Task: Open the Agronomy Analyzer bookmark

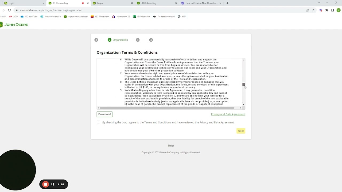Action: (76, 17)
